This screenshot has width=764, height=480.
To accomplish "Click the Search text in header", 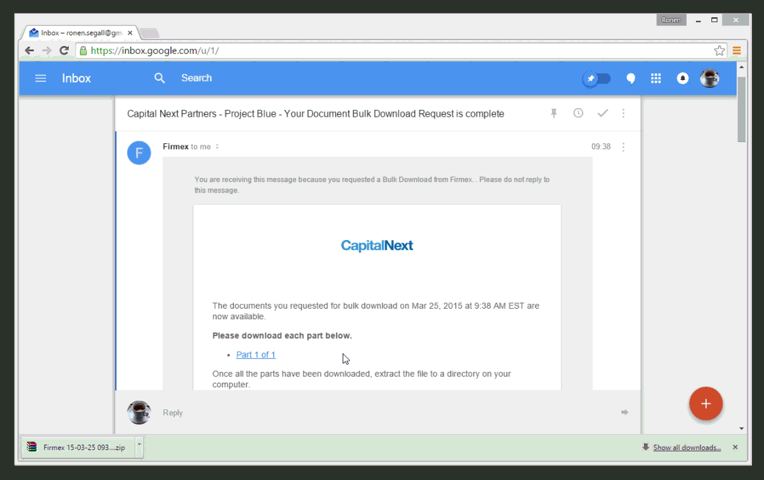I will pyautogui.click(x=197, y=78).
